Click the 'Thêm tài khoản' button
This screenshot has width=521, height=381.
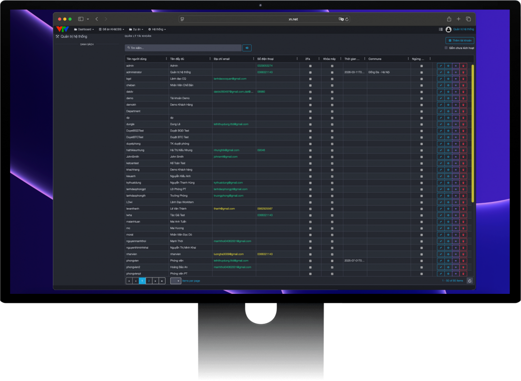pos(460,40)
